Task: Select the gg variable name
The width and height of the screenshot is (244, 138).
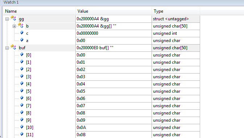Action: point(21,19)
